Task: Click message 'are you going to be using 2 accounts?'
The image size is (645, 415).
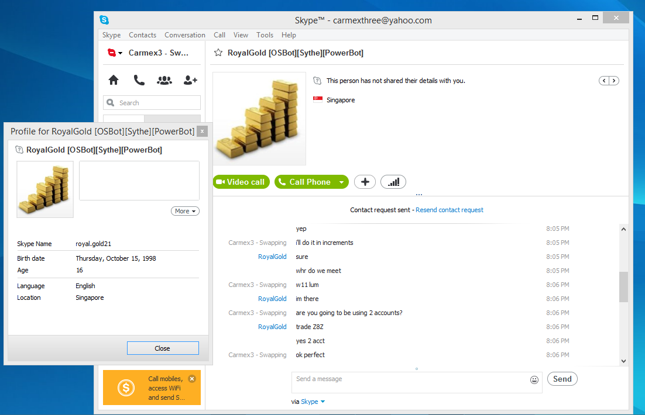Action: click(x=349, y=313)
